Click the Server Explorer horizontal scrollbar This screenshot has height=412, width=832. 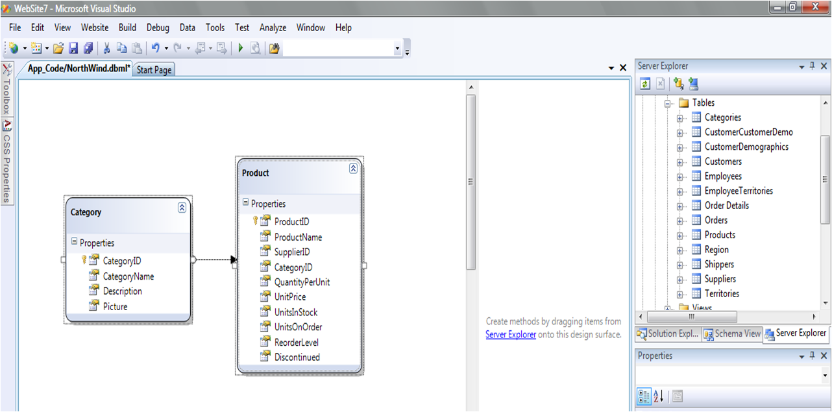tap(691, 317)
